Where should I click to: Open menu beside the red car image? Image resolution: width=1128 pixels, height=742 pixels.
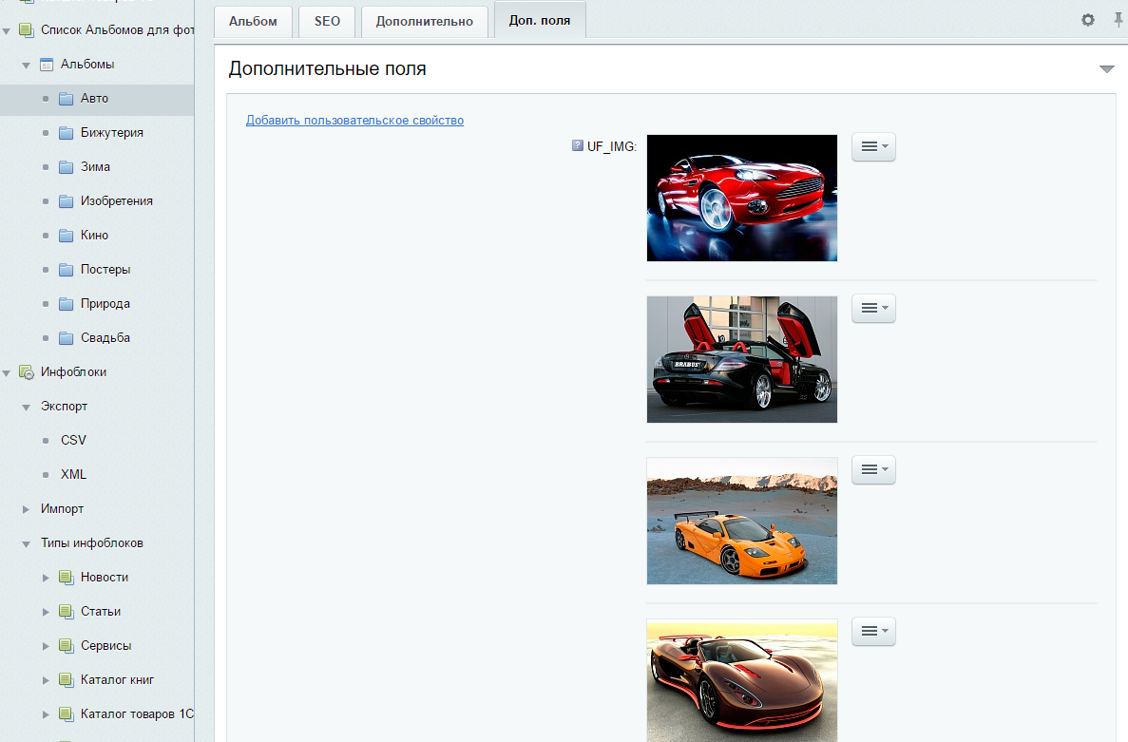point(873,147)
